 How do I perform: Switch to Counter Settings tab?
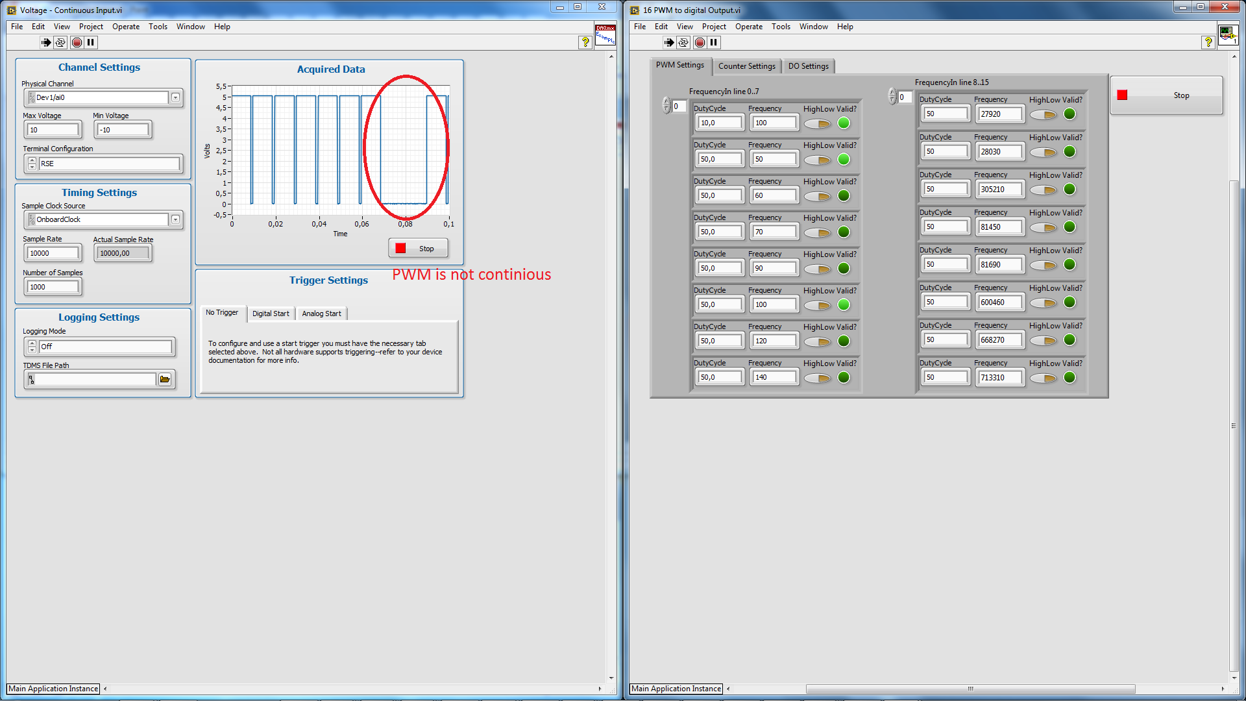point(746,66)
